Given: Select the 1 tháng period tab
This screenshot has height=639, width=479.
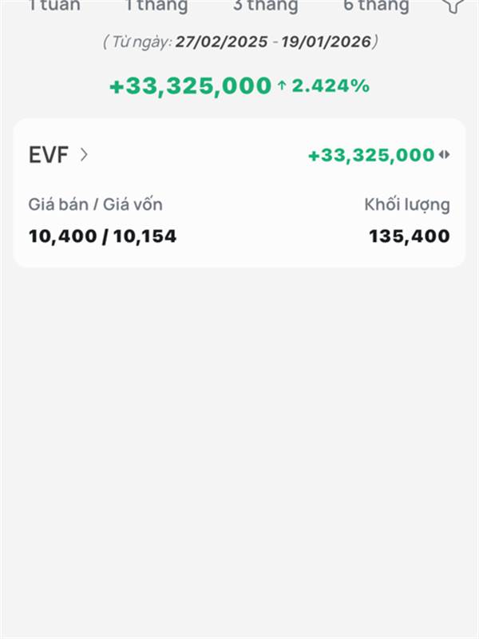Looking at the screenshot, I should tap(156, 6).
